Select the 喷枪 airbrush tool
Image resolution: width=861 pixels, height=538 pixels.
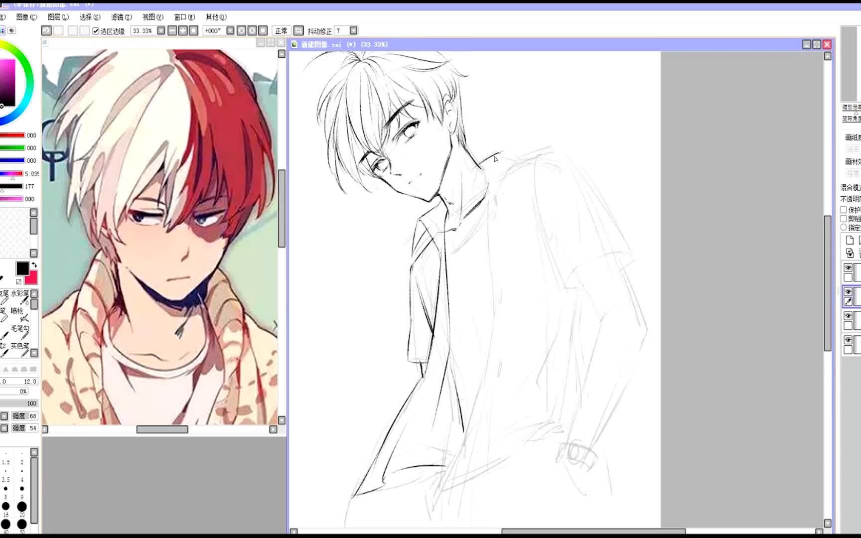coord(20,314)
